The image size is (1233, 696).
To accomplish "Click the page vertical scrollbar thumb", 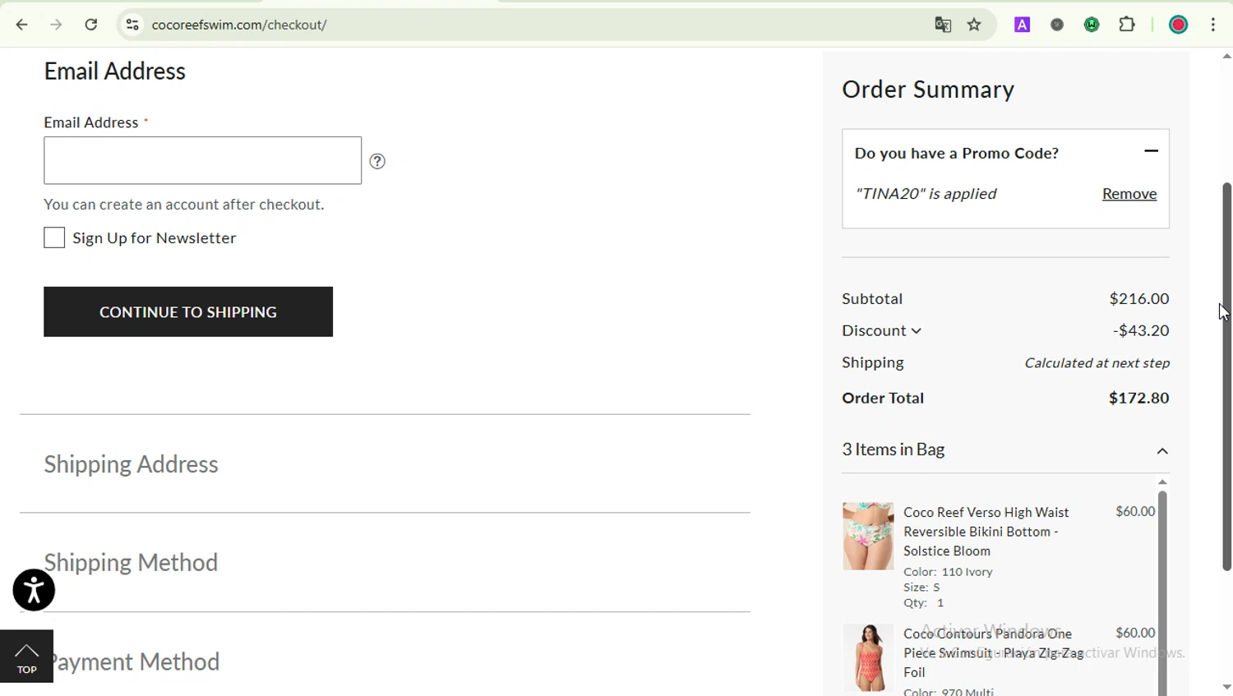I will click(1226, 376).
